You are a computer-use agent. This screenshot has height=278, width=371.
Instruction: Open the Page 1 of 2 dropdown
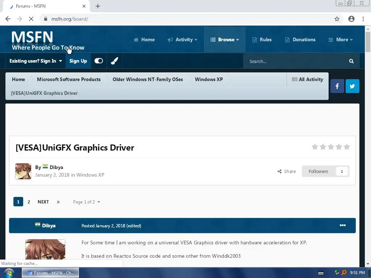click(87, 202)
